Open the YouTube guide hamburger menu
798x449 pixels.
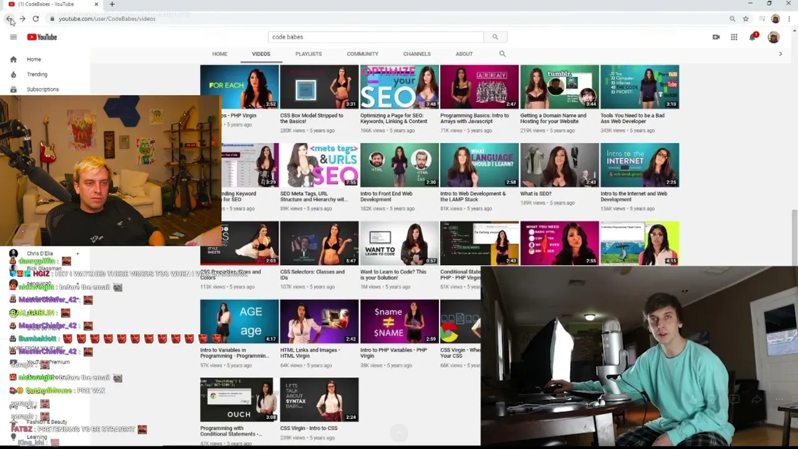[x=13, y=37]
